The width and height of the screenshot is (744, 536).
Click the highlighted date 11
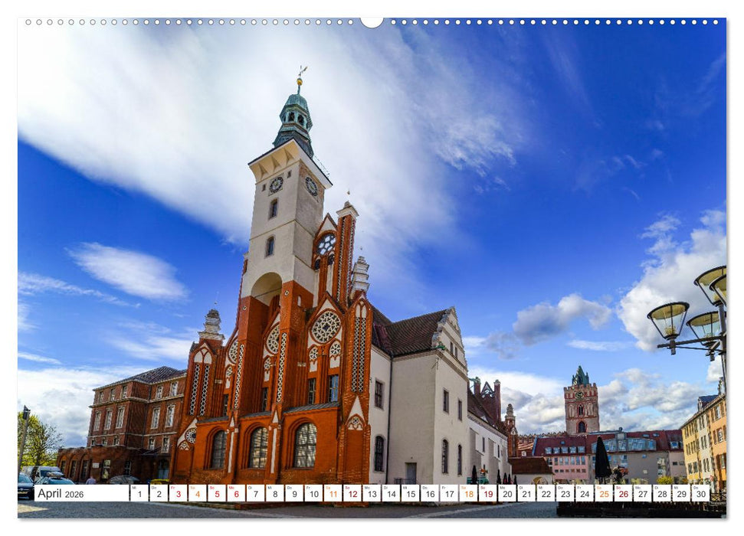[x=333, y=493]
